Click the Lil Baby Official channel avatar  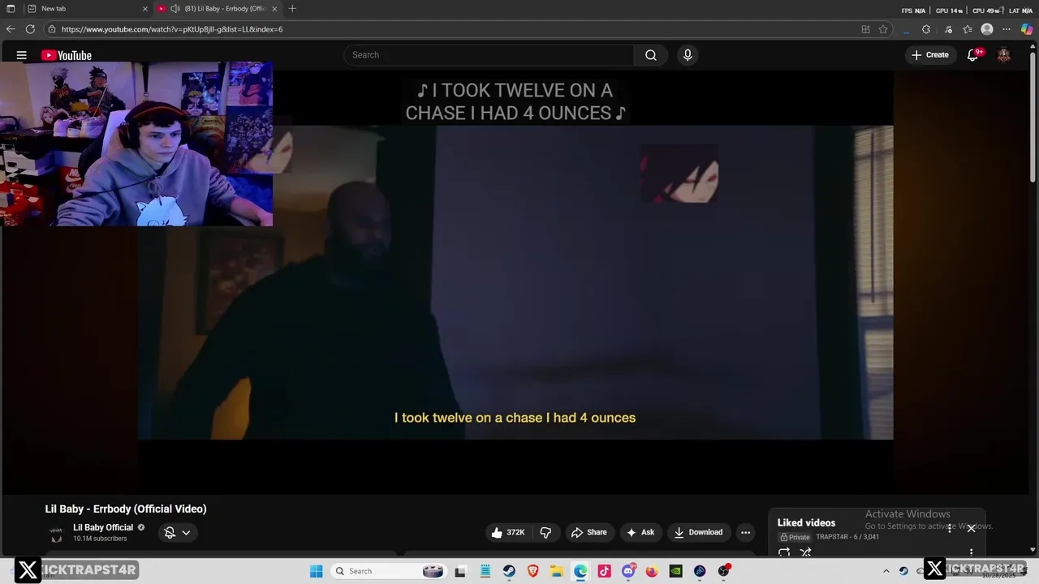tap(56, 533)
